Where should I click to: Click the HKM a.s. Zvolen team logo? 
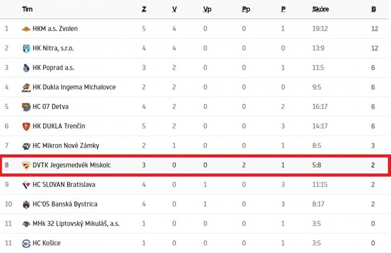coord(26,29)
